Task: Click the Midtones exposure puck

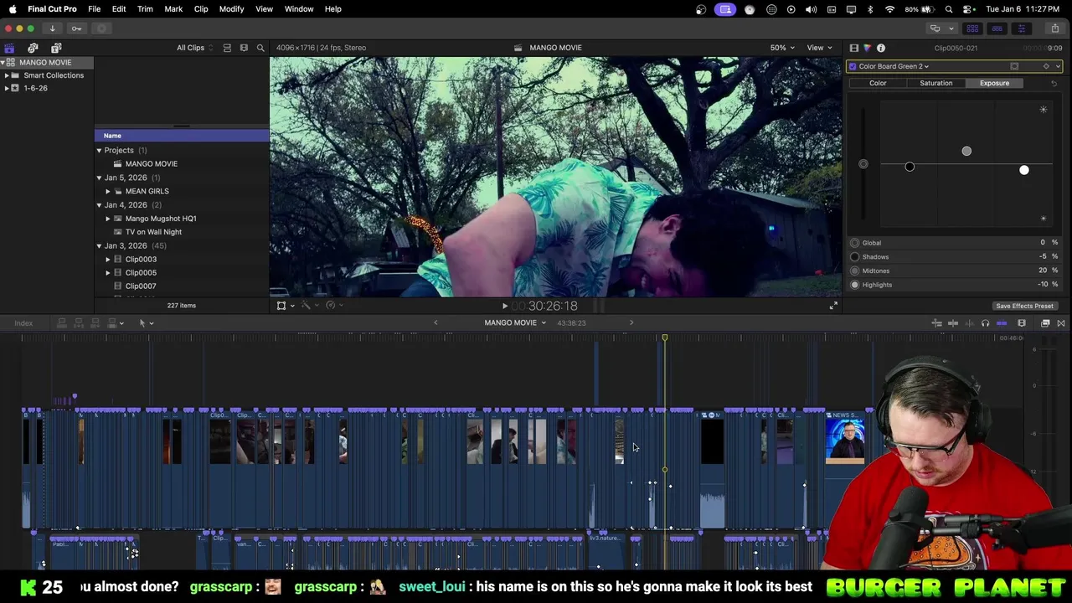Action: (966, 151)
